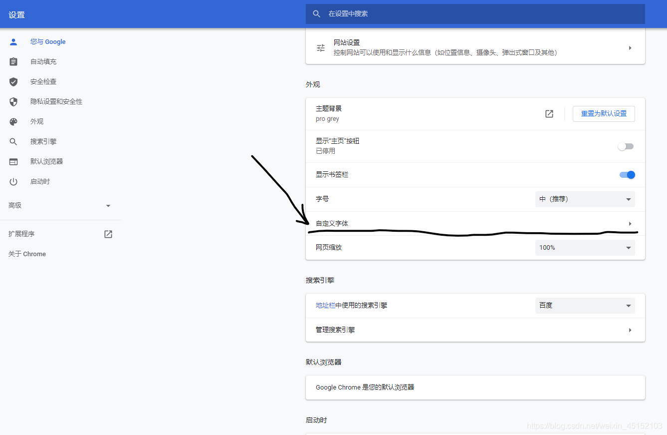Click the 地址栏 link in search engine row
Image resolution: width=667 pixels, height=435 pixels.
point(325,306)
